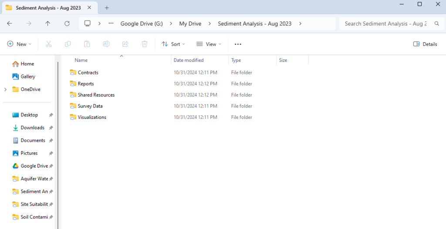Sort by Date modified column header
Image resolution: width=446 pixels, height=229 pixels.
pos(189,60)
